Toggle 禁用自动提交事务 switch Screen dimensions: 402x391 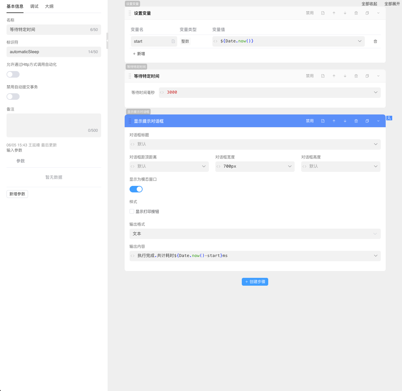click(13, 97)
